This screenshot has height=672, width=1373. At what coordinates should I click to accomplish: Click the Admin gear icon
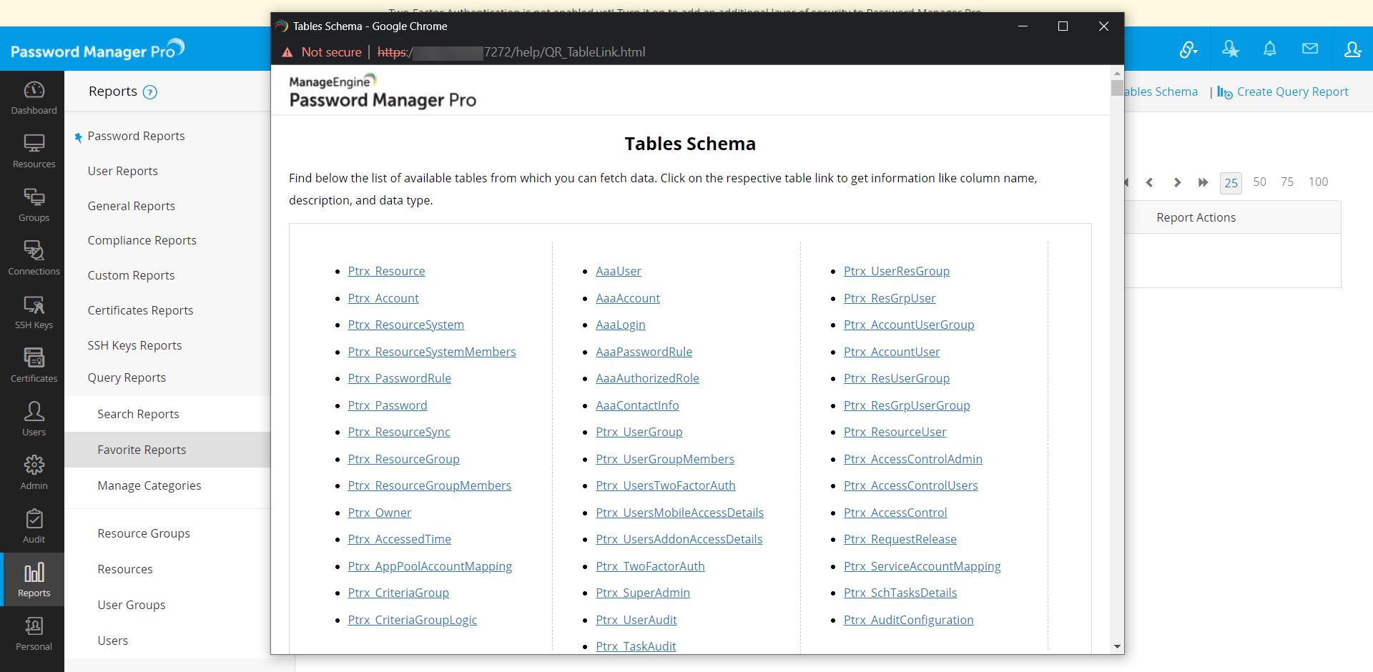tap(34, 466)
